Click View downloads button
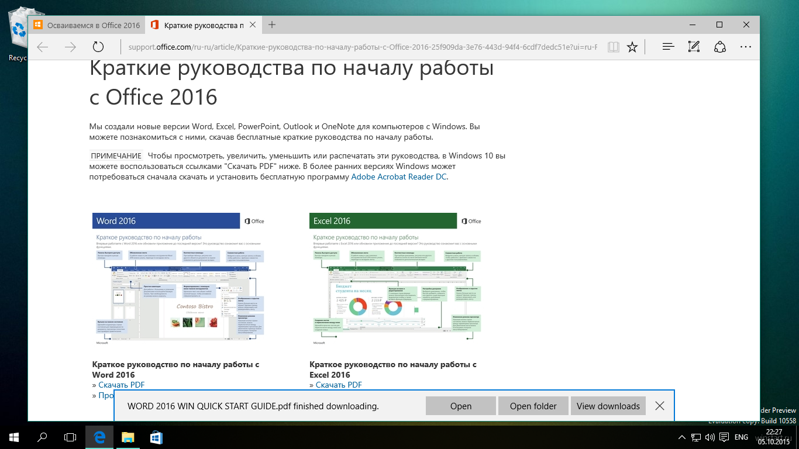This screenshot has width=799, height=449. tap(608, 406)
